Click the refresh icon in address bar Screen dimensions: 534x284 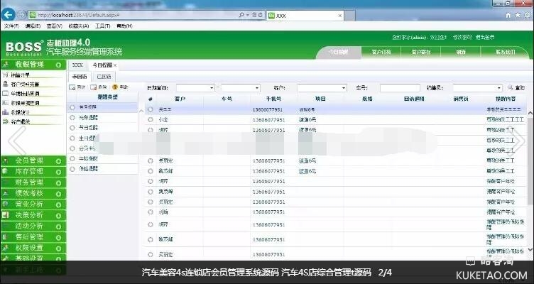[261, 15]
